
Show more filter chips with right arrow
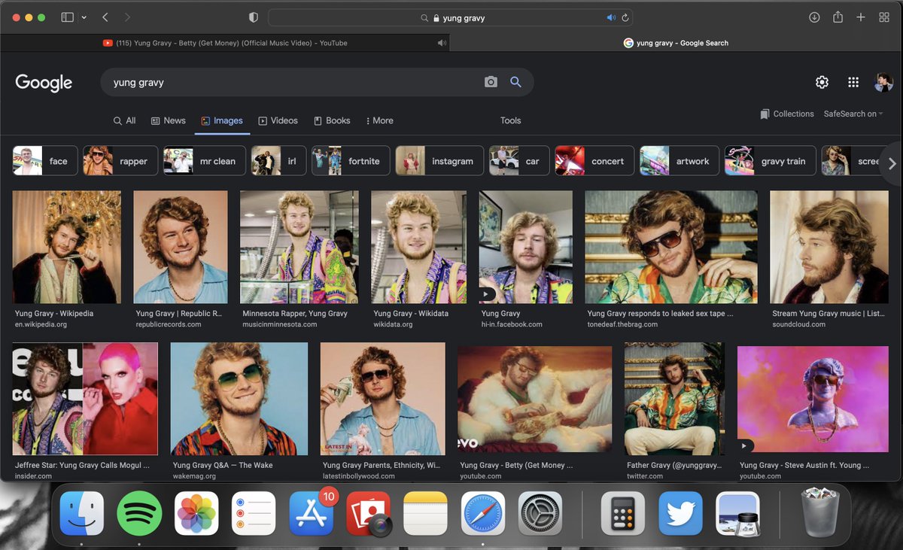(x=892, y=163)
